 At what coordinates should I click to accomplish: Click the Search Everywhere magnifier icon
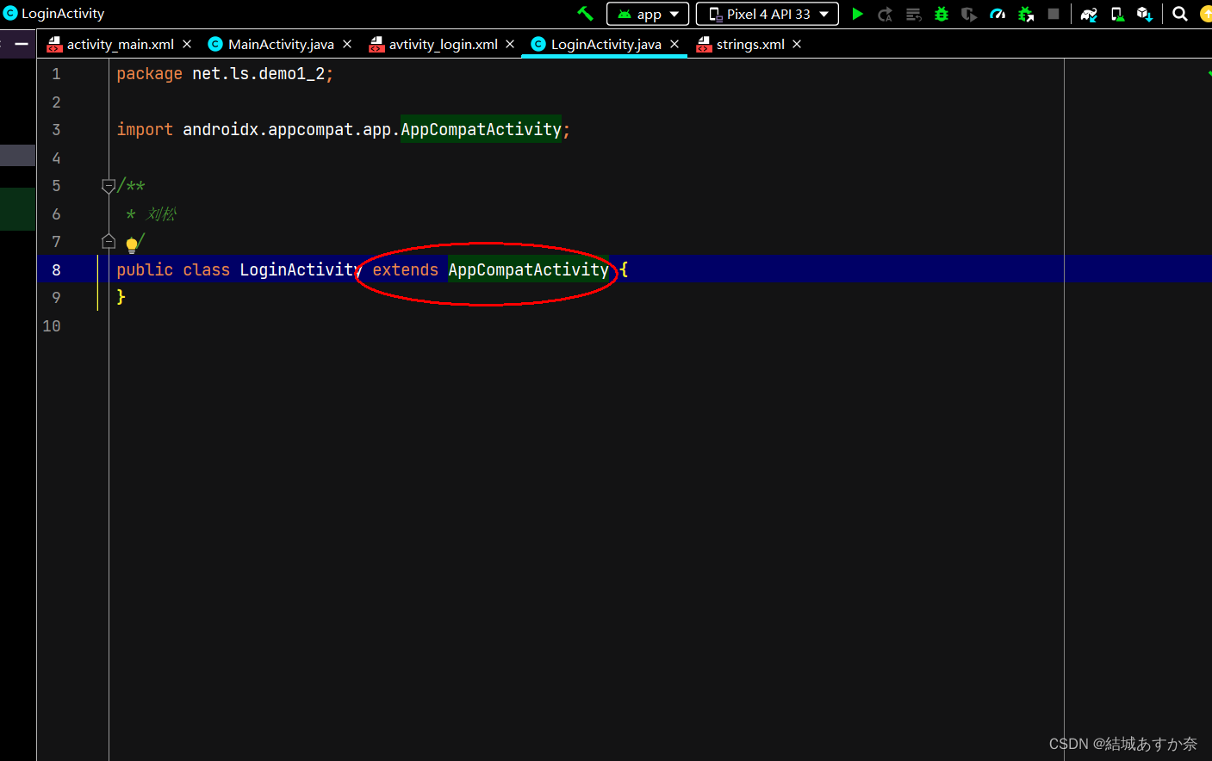[x=1180, y=14]
